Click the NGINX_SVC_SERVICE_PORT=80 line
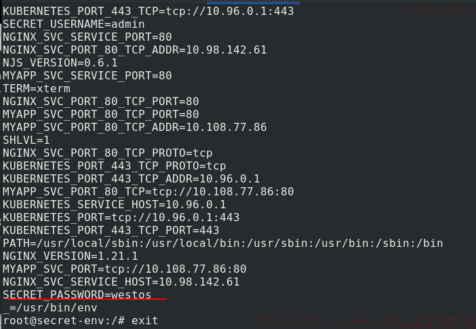The height and width of the screenshot is (329, 476). pos(87,37)
